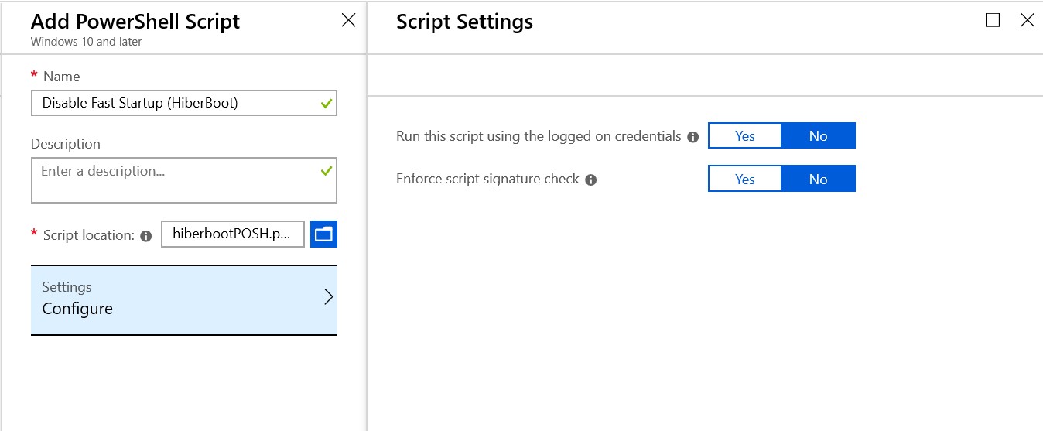This screenshot has width=1043, height=431.
Task: Click the Add PowerShell Script heading
Action: click(135, 22)
